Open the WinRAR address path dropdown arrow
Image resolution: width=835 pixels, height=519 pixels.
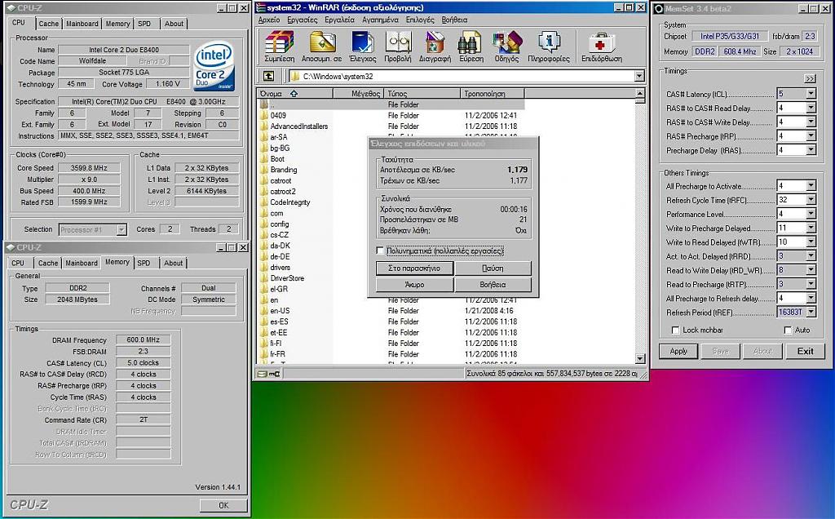pos(639,76)
